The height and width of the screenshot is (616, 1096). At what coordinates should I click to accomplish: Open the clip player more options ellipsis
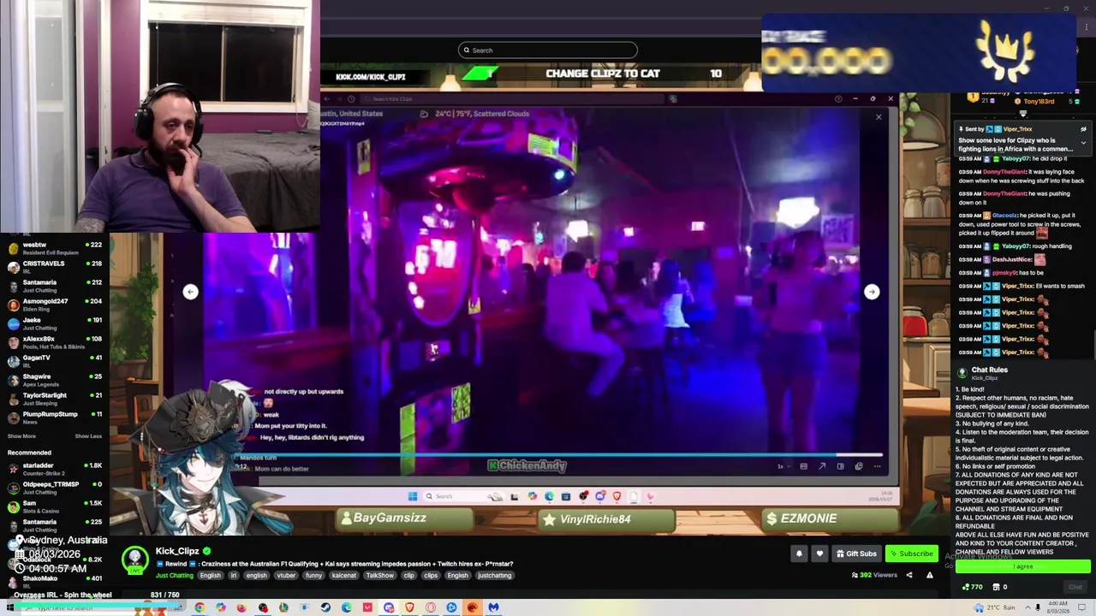(877, 466)
